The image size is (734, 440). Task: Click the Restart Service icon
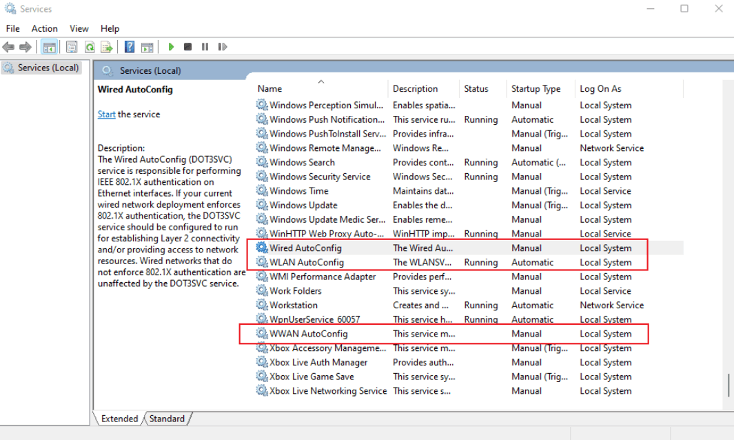tap(223, 47)
